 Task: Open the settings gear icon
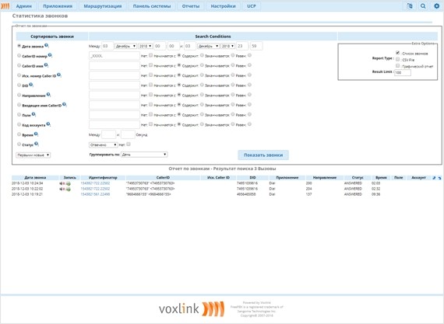pyautogui.click(x=437, y=6)
